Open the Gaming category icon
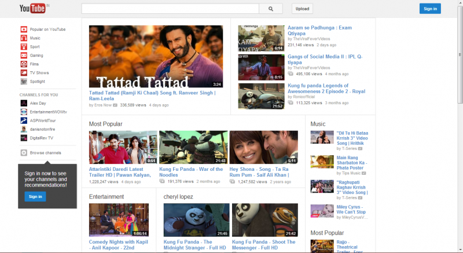This screenshot has height=253, width=463. 24,56
